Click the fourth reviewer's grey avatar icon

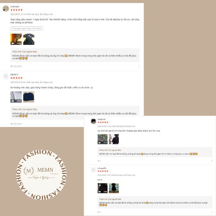click(x=93, y=170)
